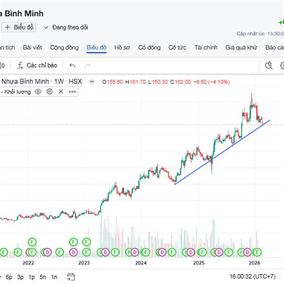Open more options for Khối lượng indicator
The image size is (284, 284).
pos(72,92)
